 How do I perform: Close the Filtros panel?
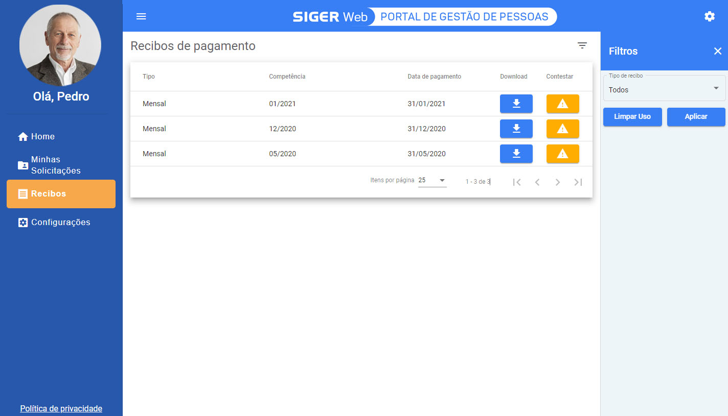click(x=718, y=51)
